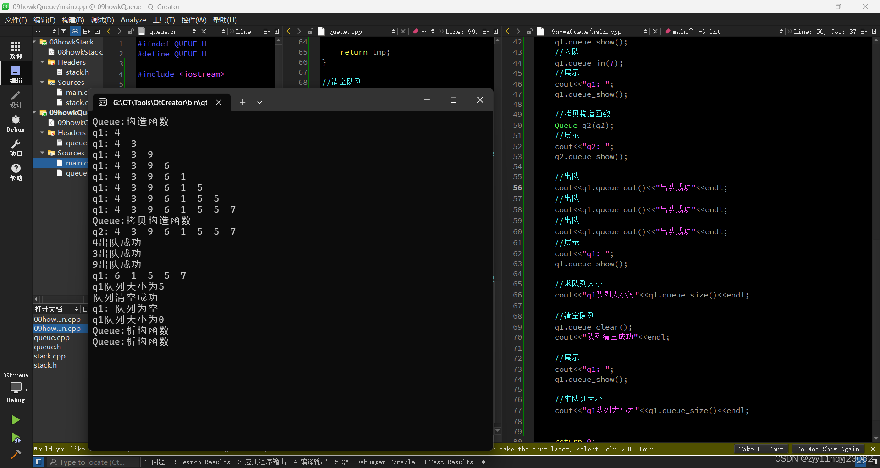Switch to the 欢迎 (Welcome) mode
This screenshot has height=468, width=880.
pos(16,50)
